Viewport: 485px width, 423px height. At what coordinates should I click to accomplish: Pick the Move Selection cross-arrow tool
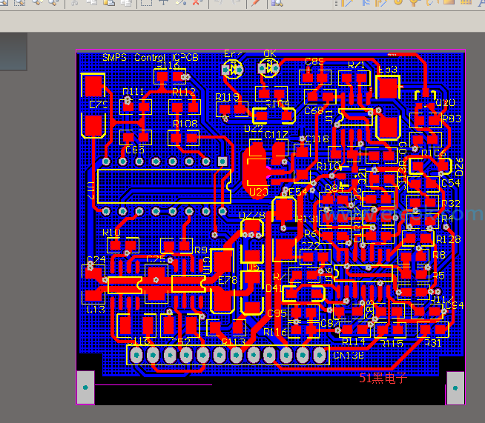[x=163, y=2]
